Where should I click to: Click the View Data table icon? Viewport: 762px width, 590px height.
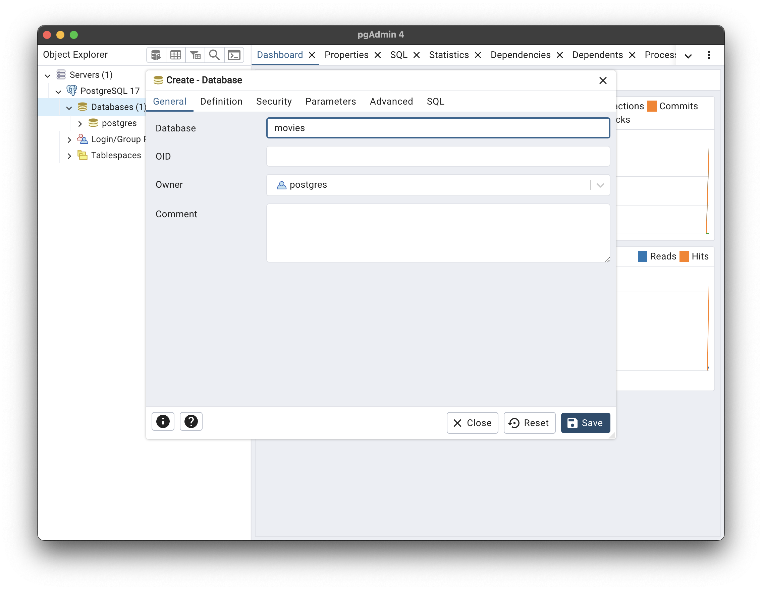pos(175,55)
